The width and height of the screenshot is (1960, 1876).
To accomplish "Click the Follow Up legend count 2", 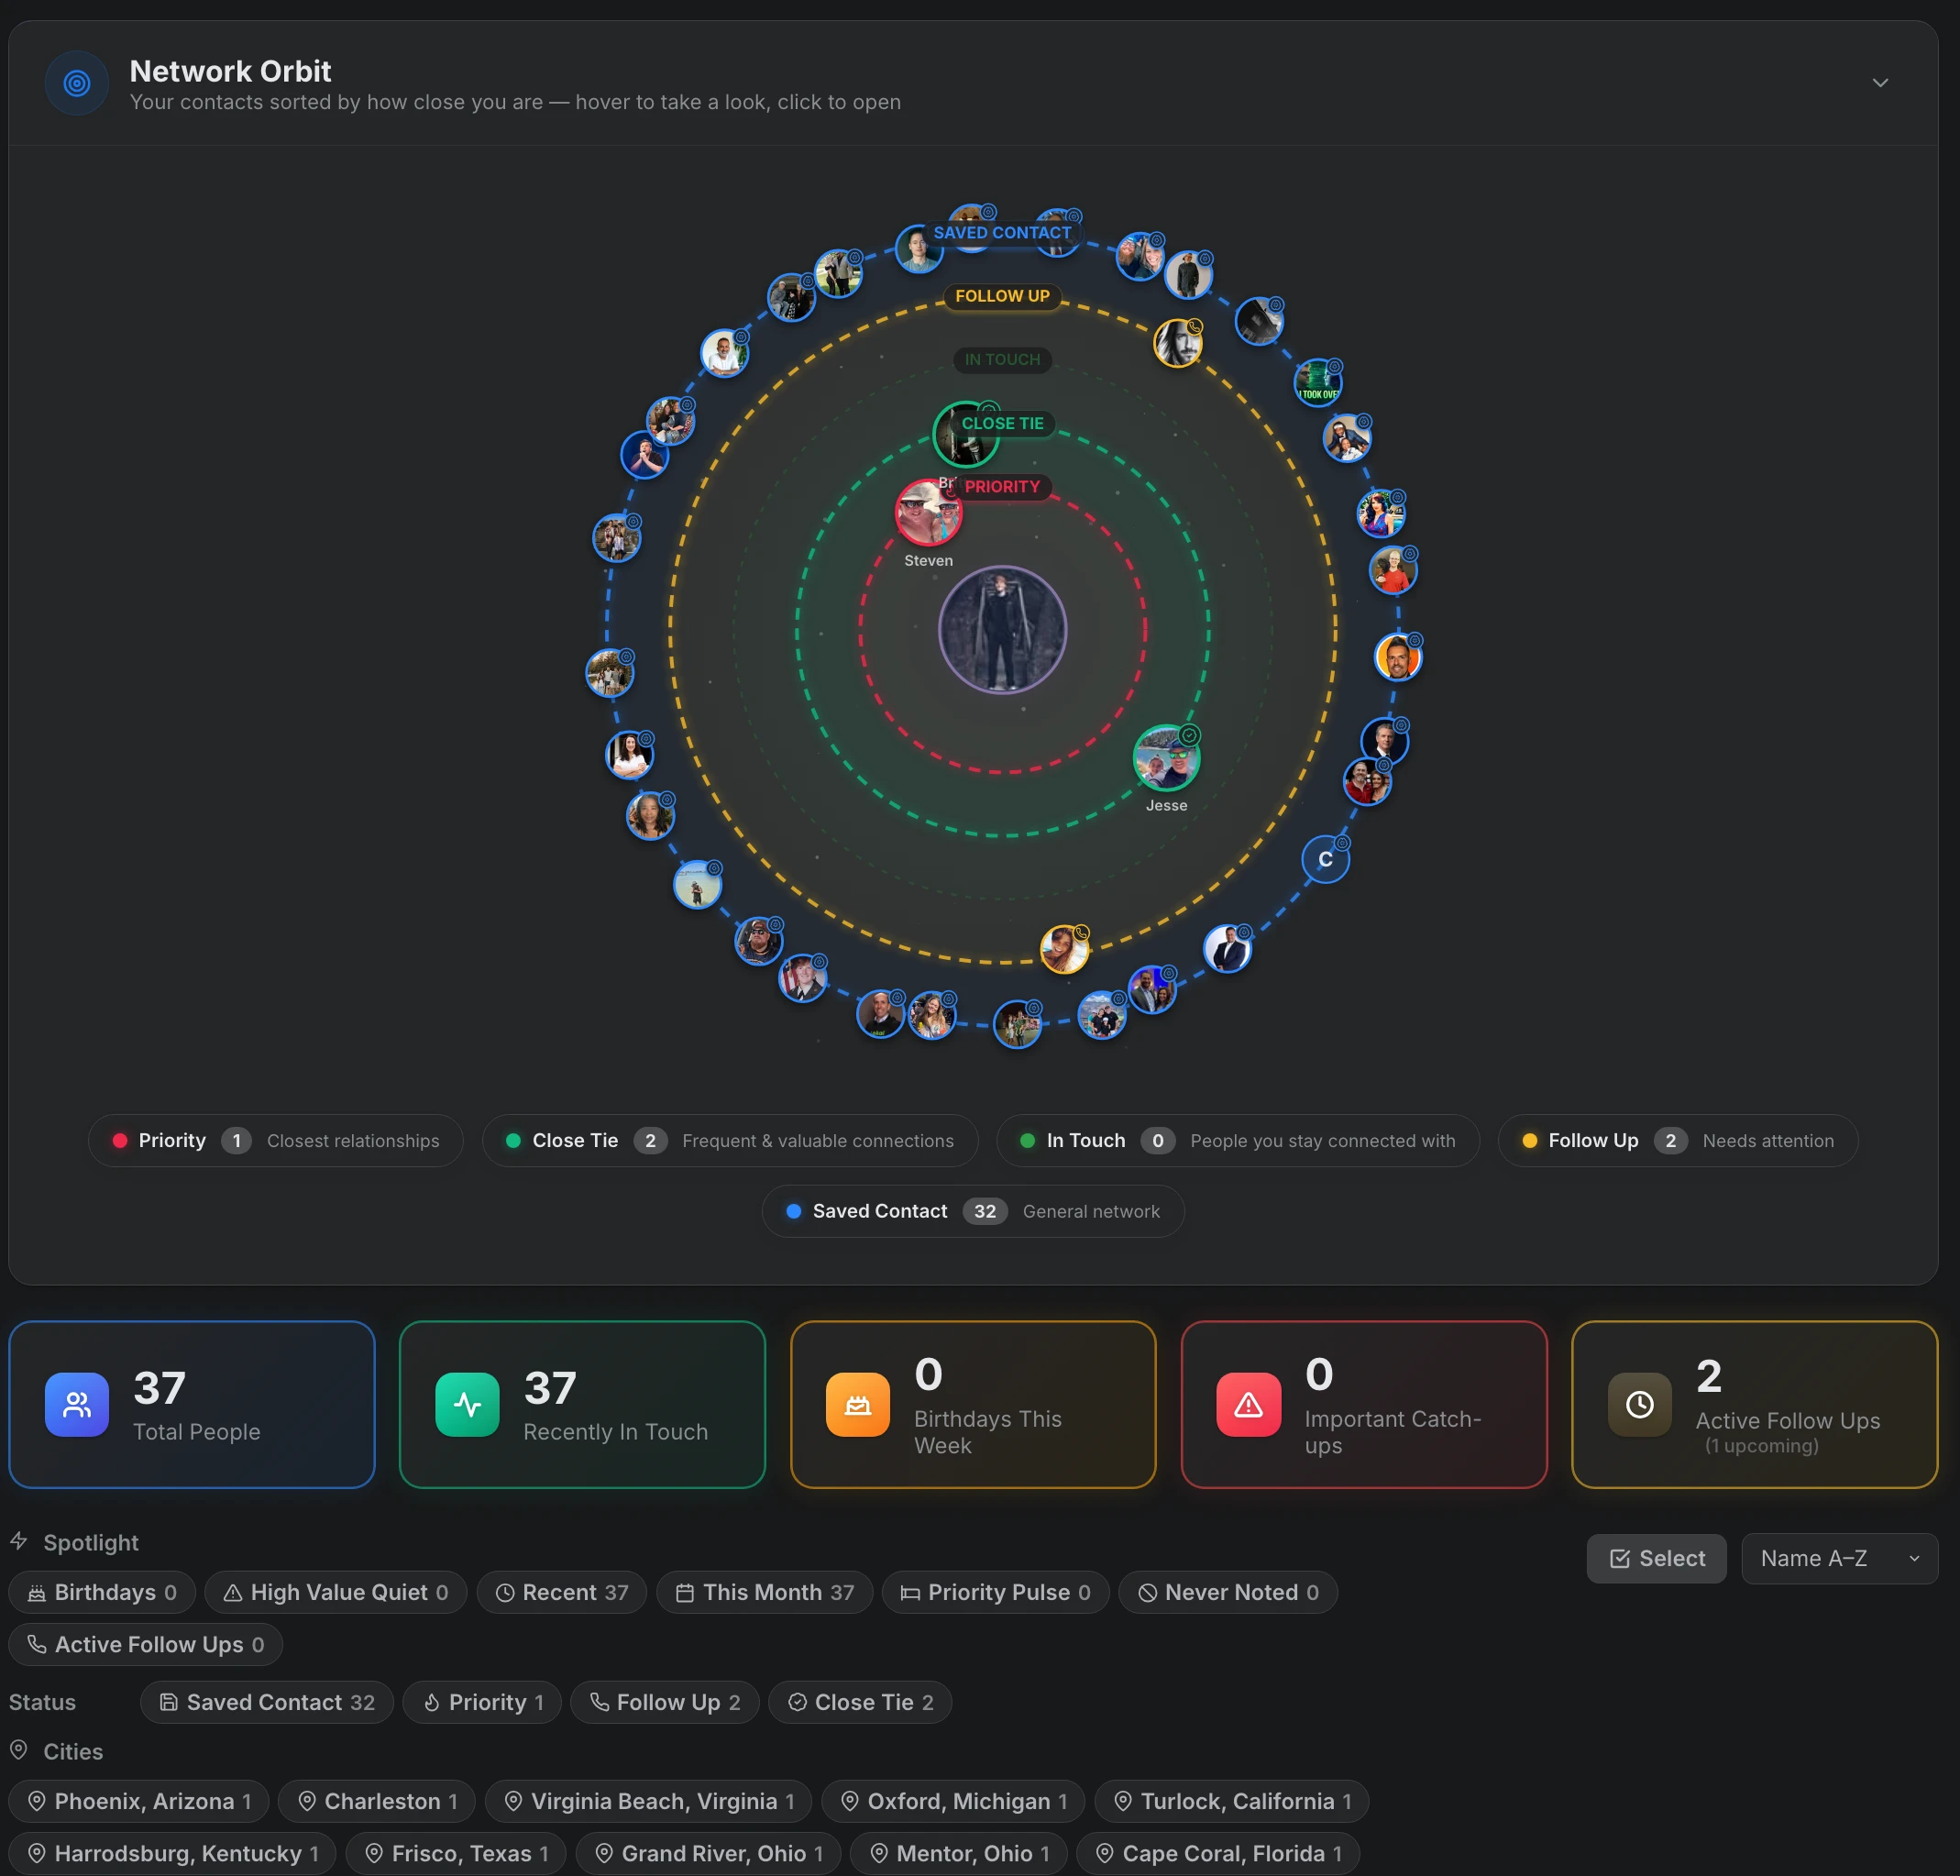I will click(1670, 1141).
